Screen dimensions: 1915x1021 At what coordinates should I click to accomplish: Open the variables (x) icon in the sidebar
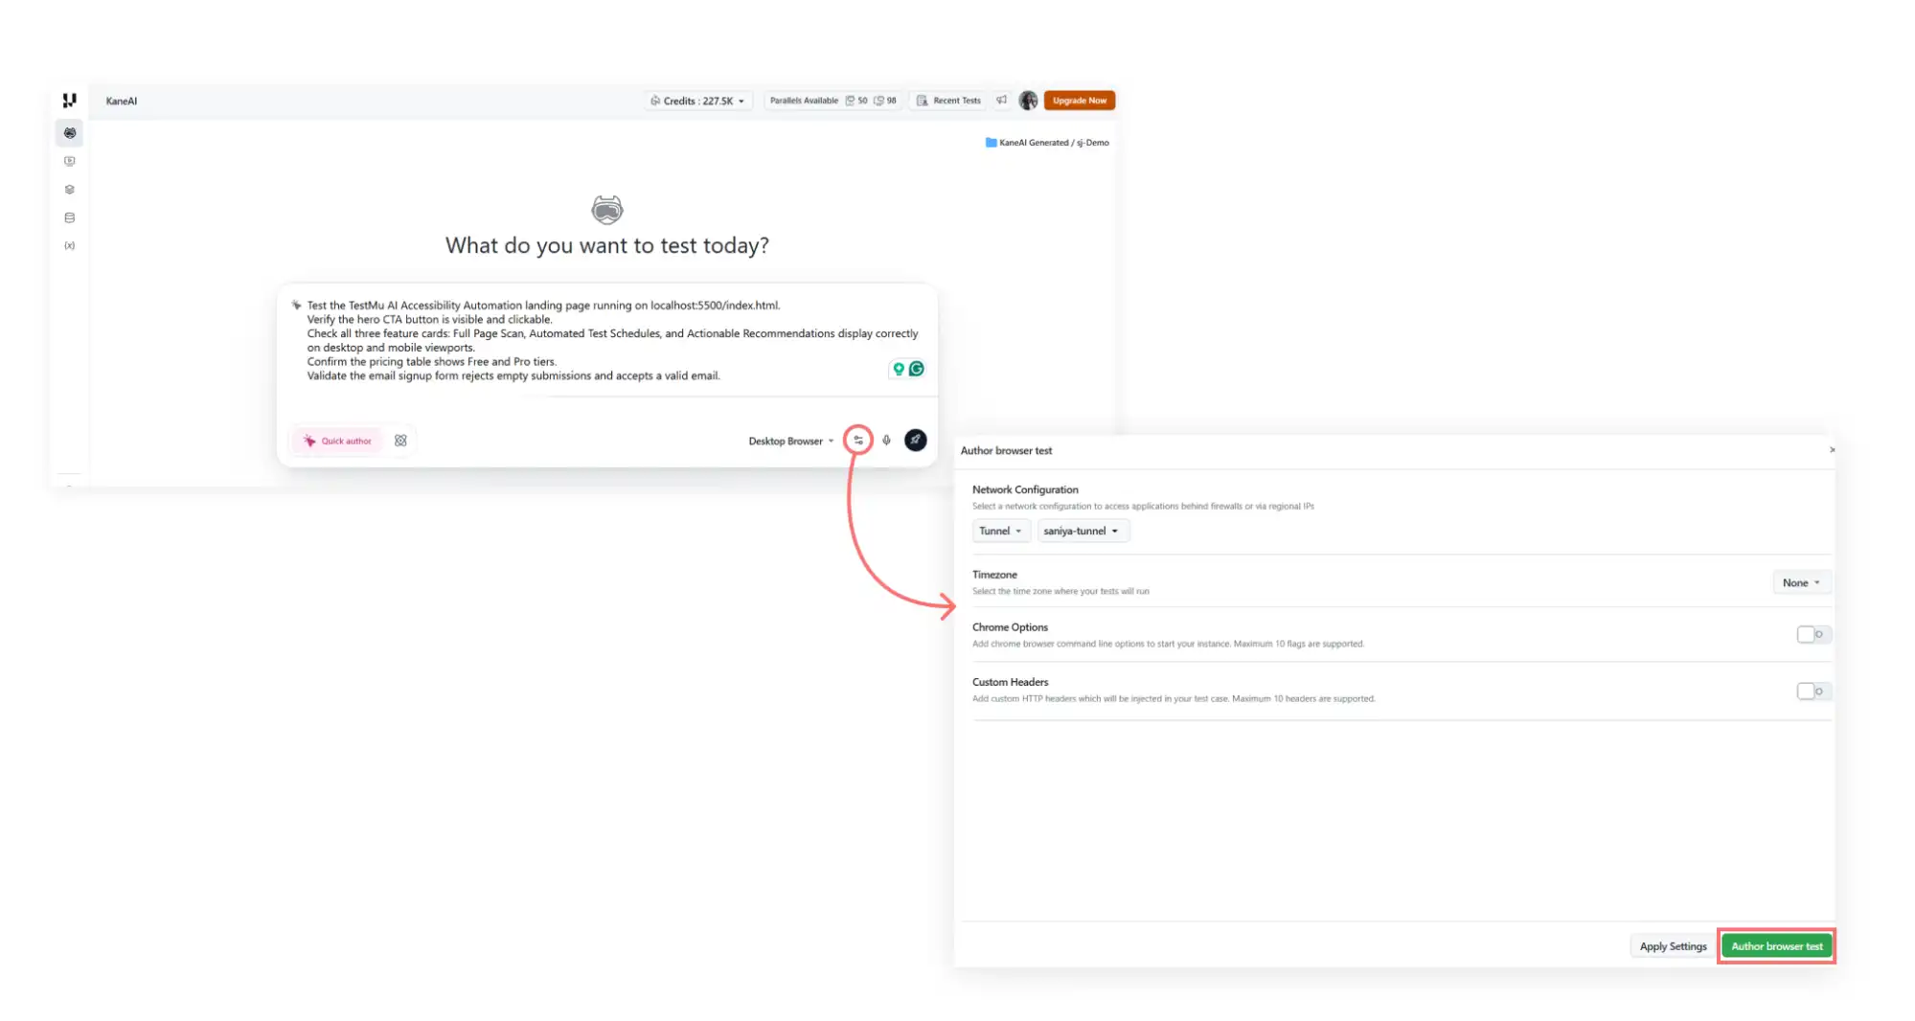(x=70, y=246)
